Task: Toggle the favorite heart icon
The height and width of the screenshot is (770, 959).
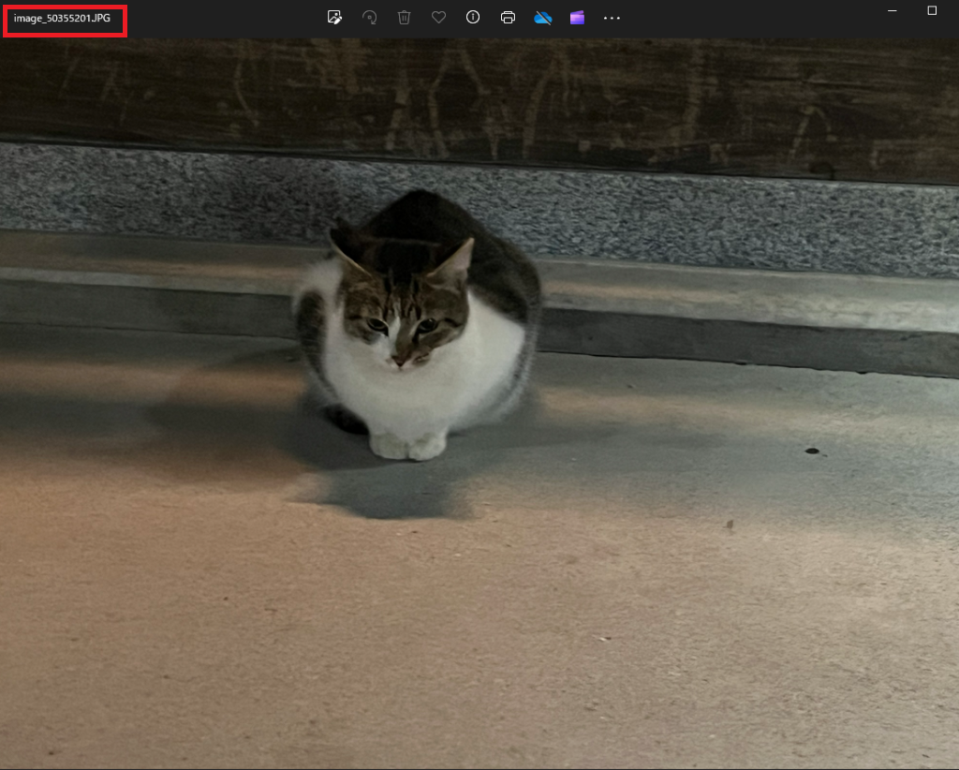Action: [438, 18]
